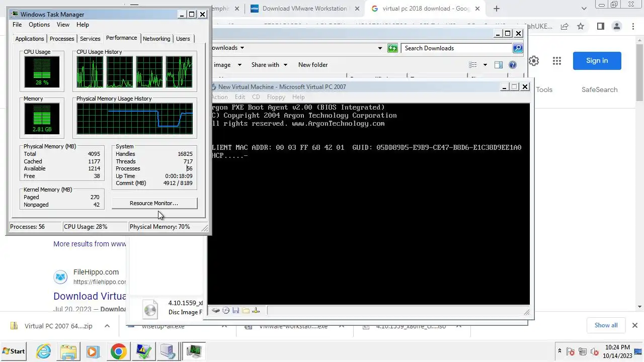Click Show all downloads button
The height and width of the screenshot is (362, 644).
[x=606, y=325]
